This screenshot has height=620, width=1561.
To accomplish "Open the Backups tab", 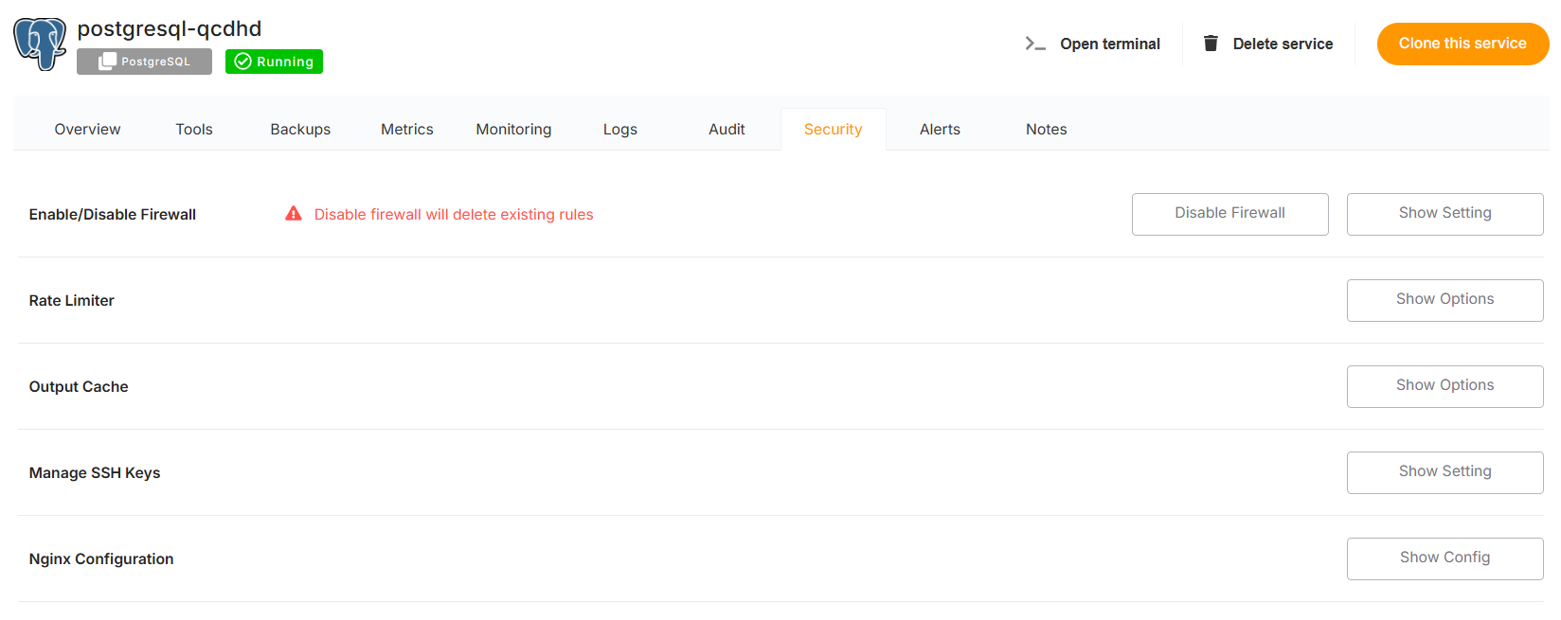I will coord(300,130).
